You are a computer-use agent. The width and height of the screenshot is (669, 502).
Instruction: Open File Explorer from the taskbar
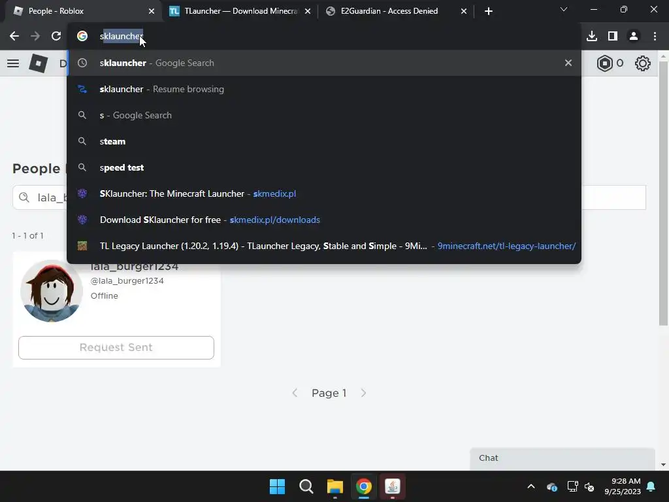point(335,486)
